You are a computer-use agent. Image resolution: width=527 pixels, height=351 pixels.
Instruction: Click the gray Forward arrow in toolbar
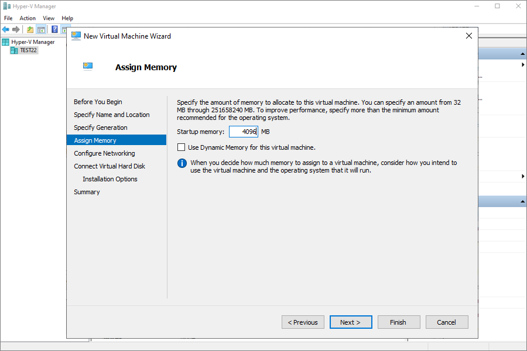click(16, 30)
